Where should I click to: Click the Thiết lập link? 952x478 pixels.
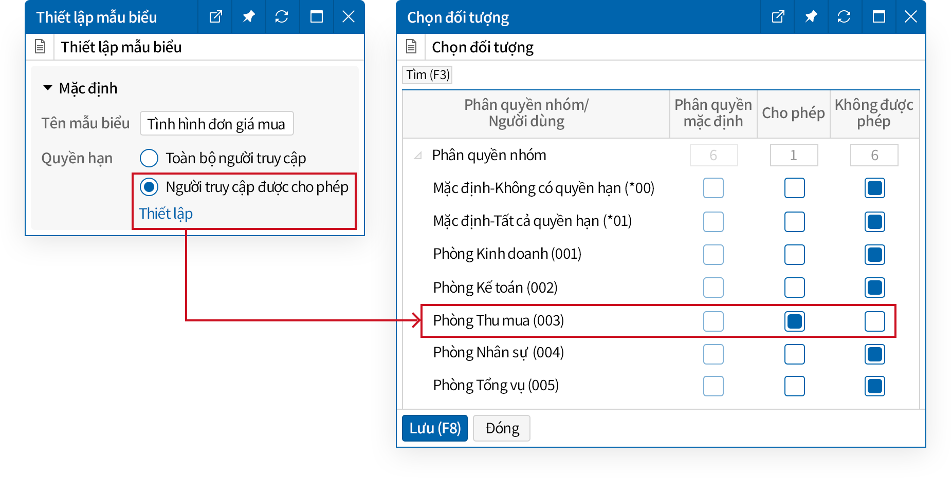(166, 214)
